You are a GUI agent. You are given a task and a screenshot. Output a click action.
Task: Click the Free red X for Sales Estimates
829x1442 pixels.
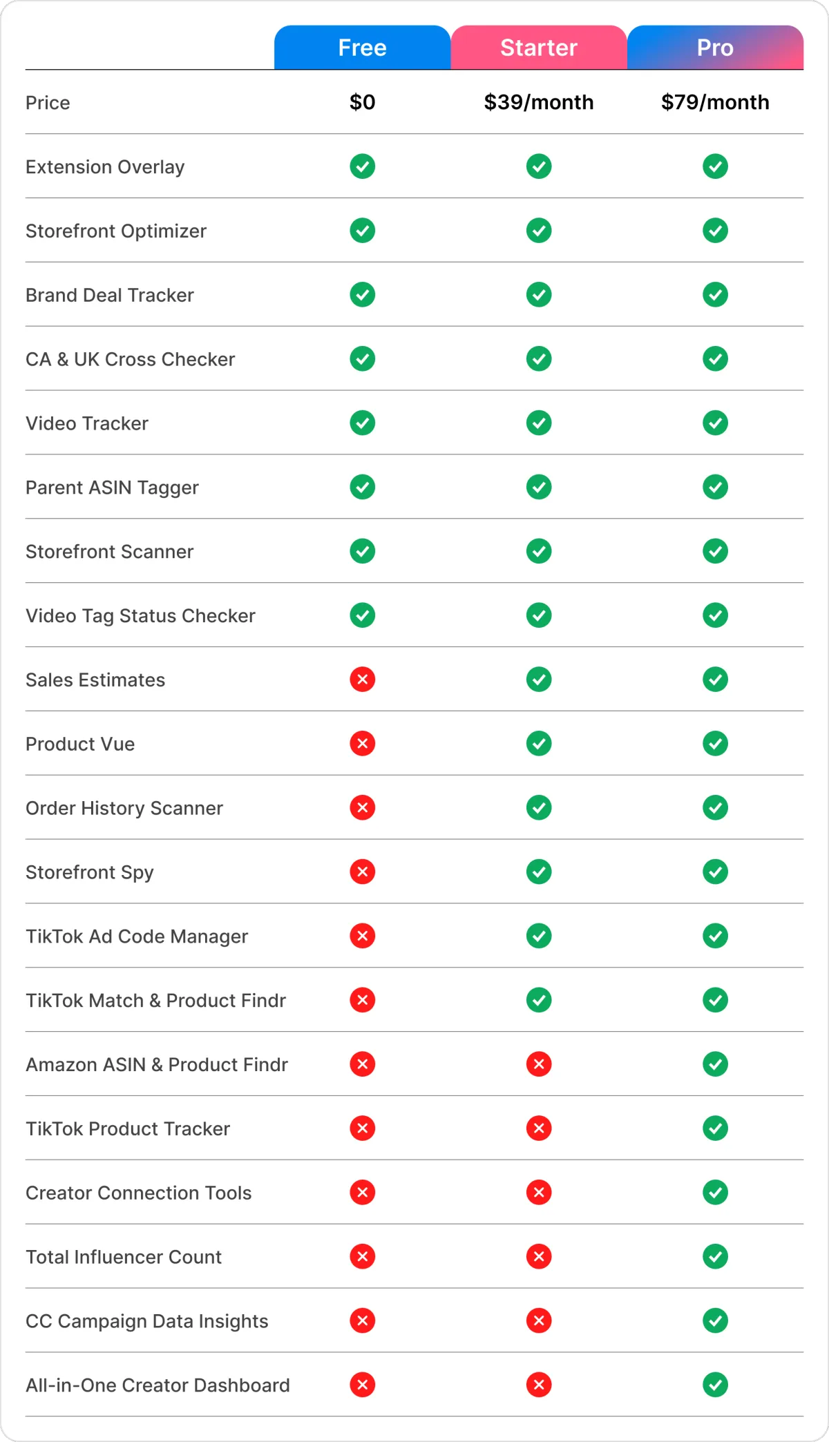362,680
